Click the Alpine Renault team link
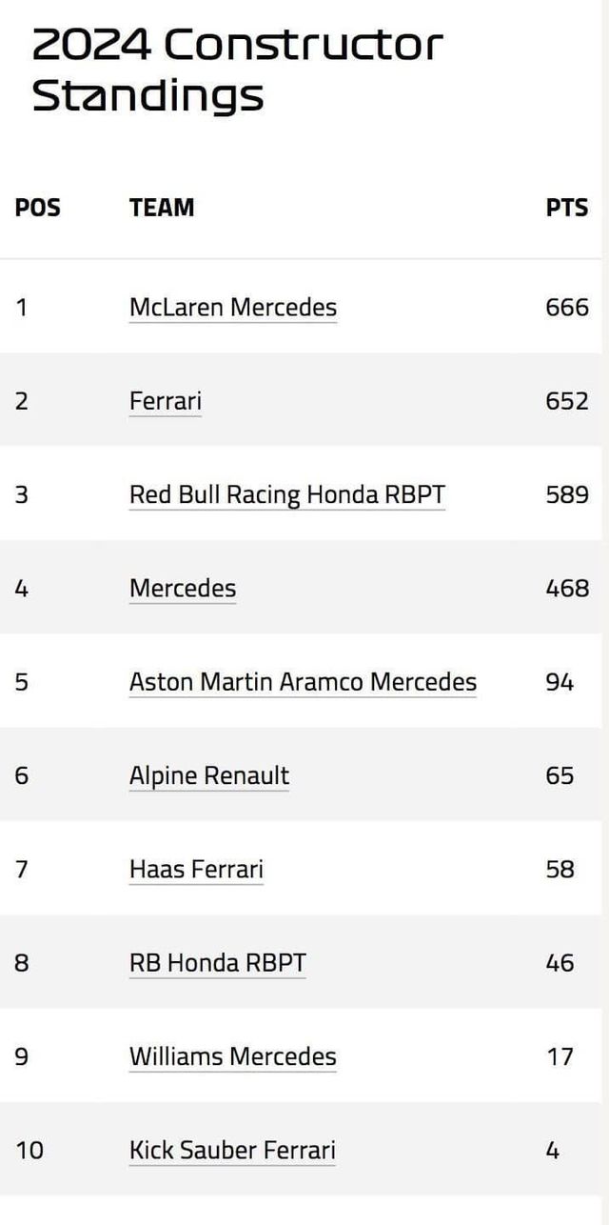Viewport: 609px width, 1225px height. (209, 775)
